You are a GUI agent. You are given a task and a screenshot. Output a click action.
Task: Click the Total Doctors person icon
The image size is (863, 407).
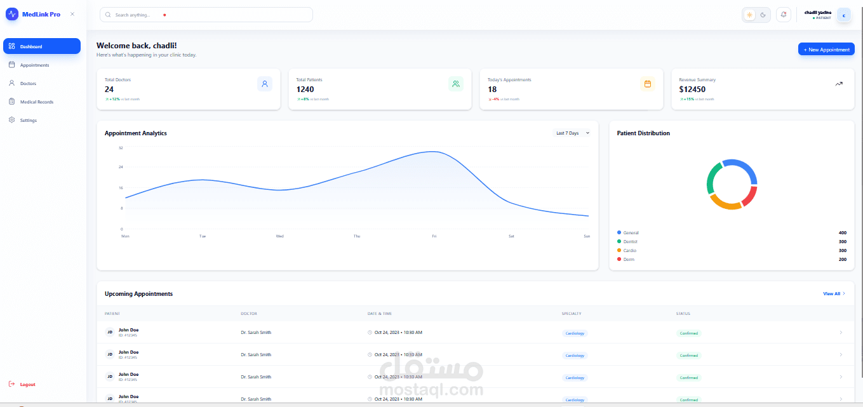pyautogui.click(x=265, y=84)
